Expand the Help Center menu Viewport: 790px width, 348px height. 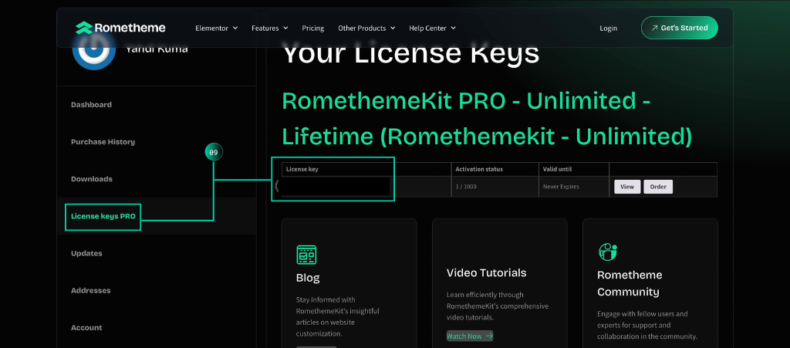point(432,29)
